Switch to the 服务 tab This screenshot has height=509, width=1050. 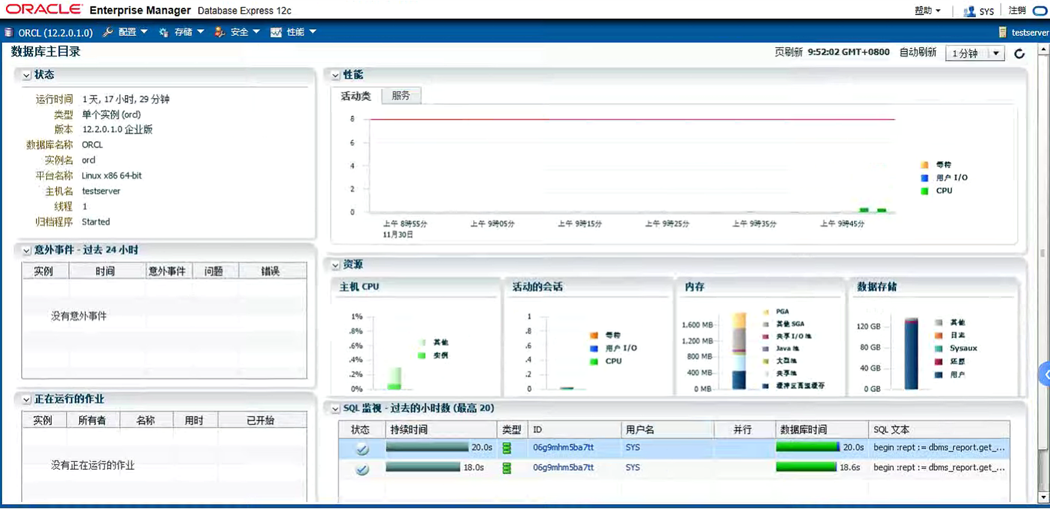click(401, 96)
